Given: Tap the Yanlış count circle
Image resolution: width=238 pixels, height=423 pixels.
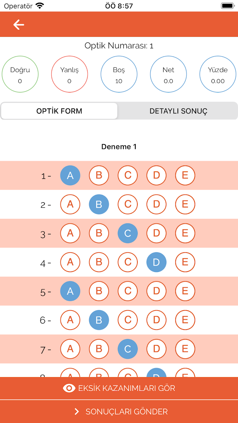Looking at the screenshot, I should click(x=69, y=74).
